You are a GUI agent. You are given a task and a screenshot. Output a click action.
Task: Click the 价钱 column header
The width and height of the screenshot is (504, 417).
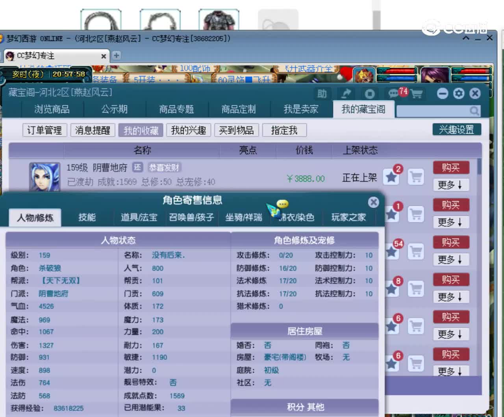304,150
